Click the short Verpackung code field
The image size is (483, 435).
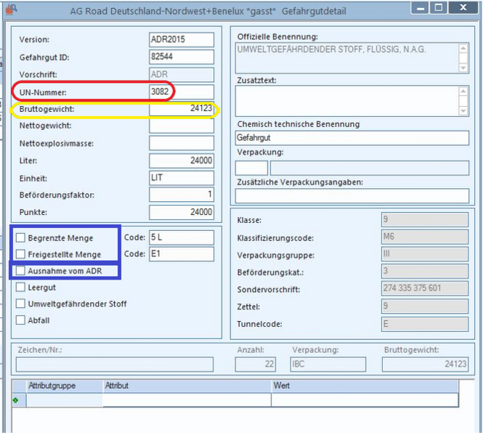coord(251,168)
